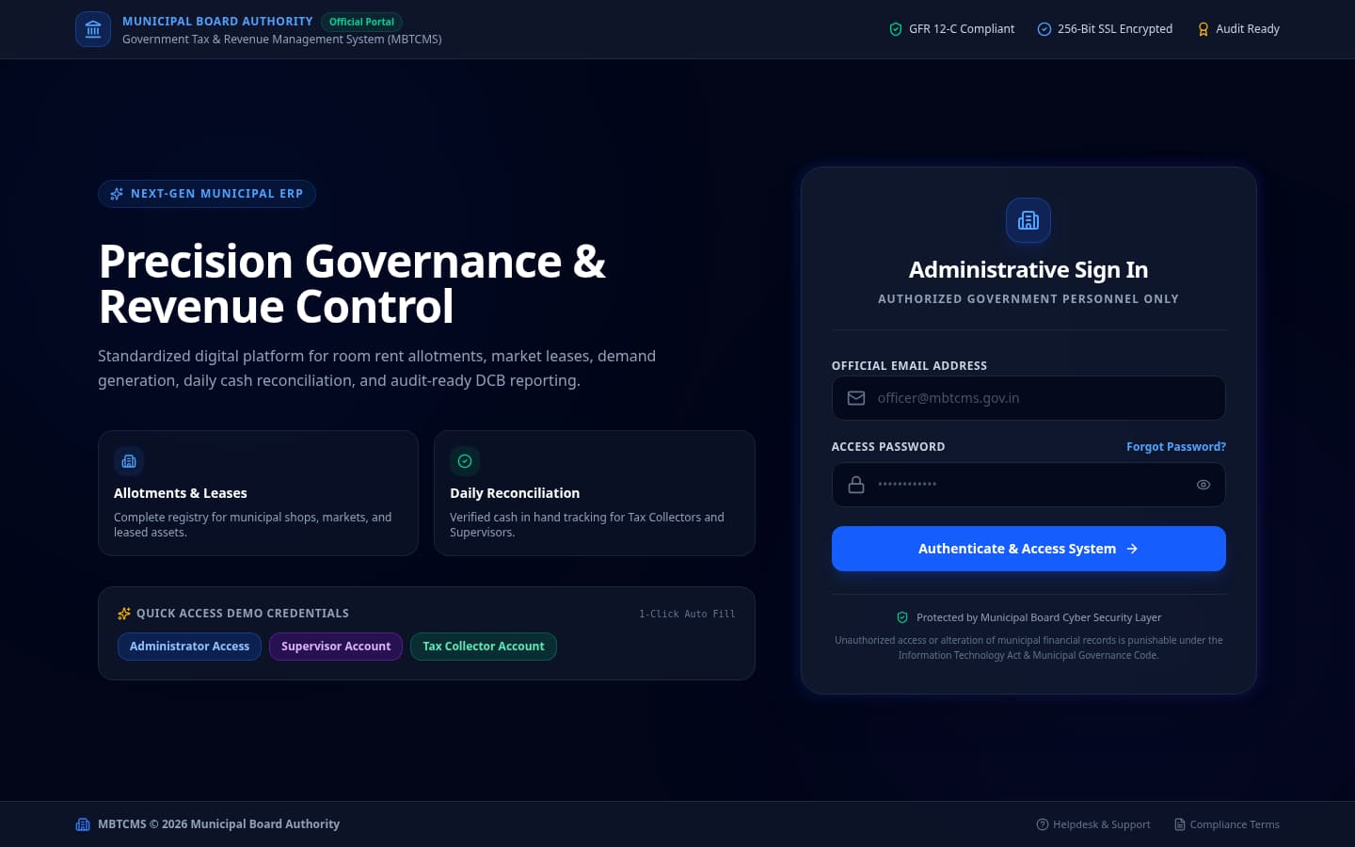The height and width of the screenshot is (847, 1355).
Task: Click the MBTCMS © 2026 copyright text
Action: [x=219, y=824]
